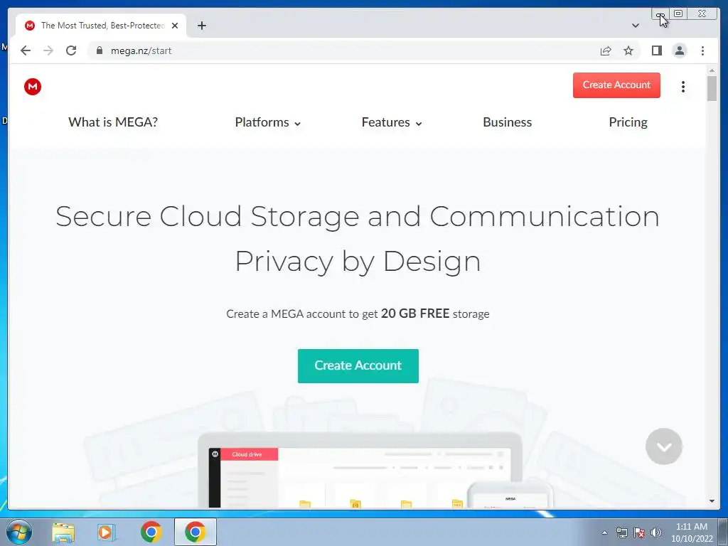Image resolution: width=728 pixels, height=546 pixels.
Task: Go back in Chrome browser
Action: (26, 50)
